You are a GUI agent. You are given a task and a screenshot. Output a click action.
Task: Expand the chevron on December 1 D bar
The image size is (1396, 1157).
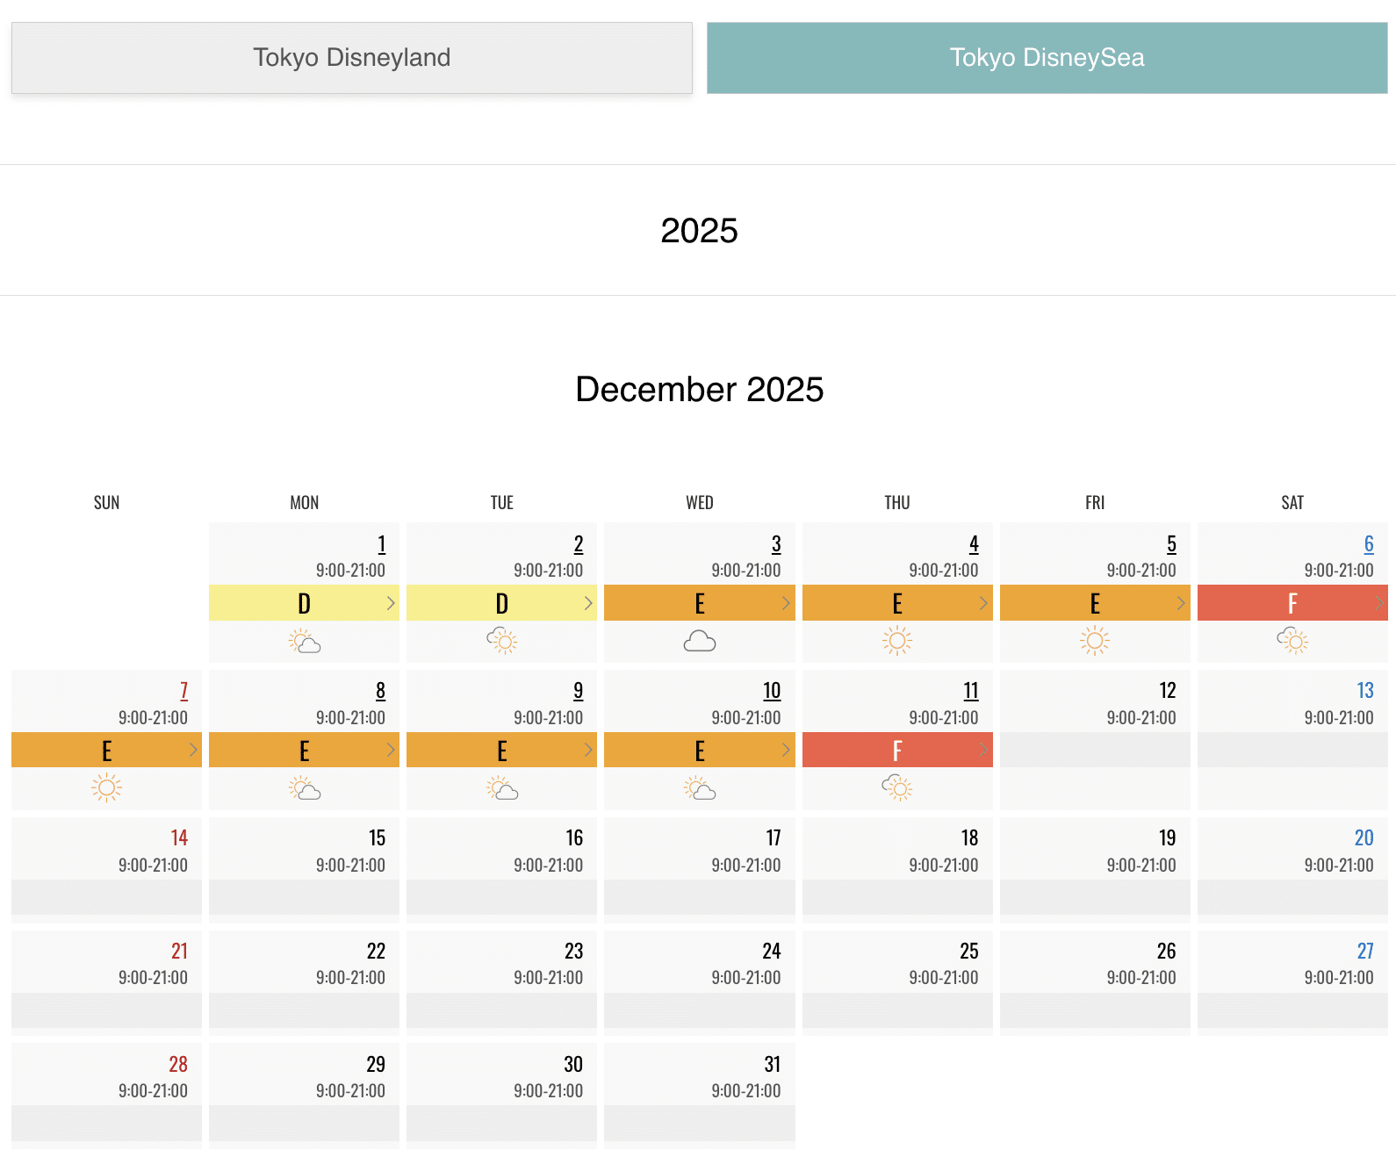[391, 603]
